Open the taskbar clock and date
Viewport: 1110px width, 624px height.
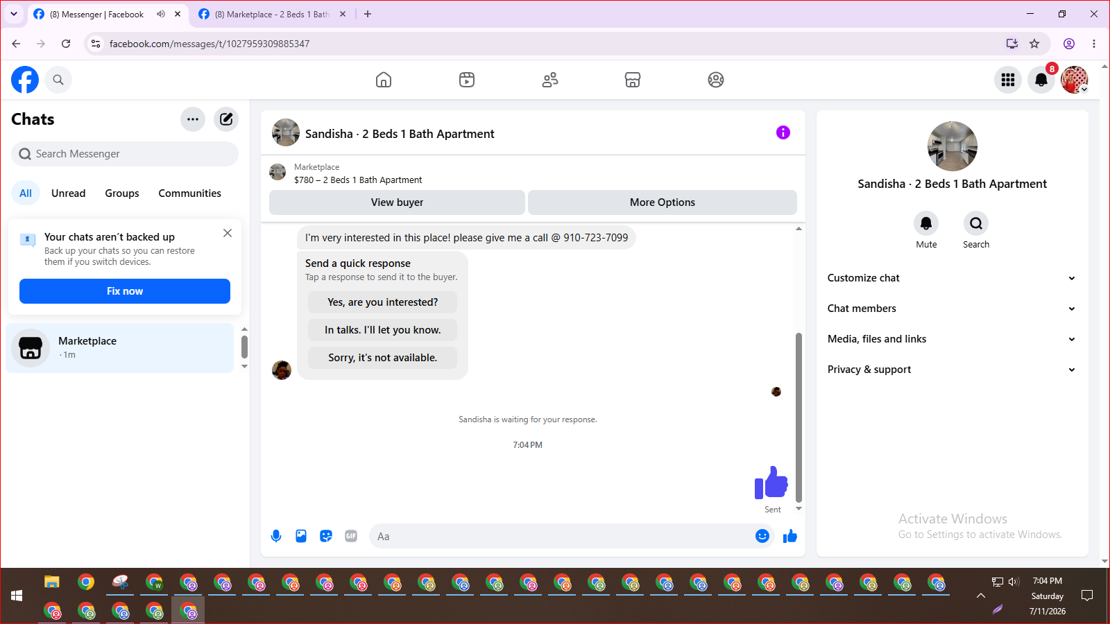[1048, 596]
